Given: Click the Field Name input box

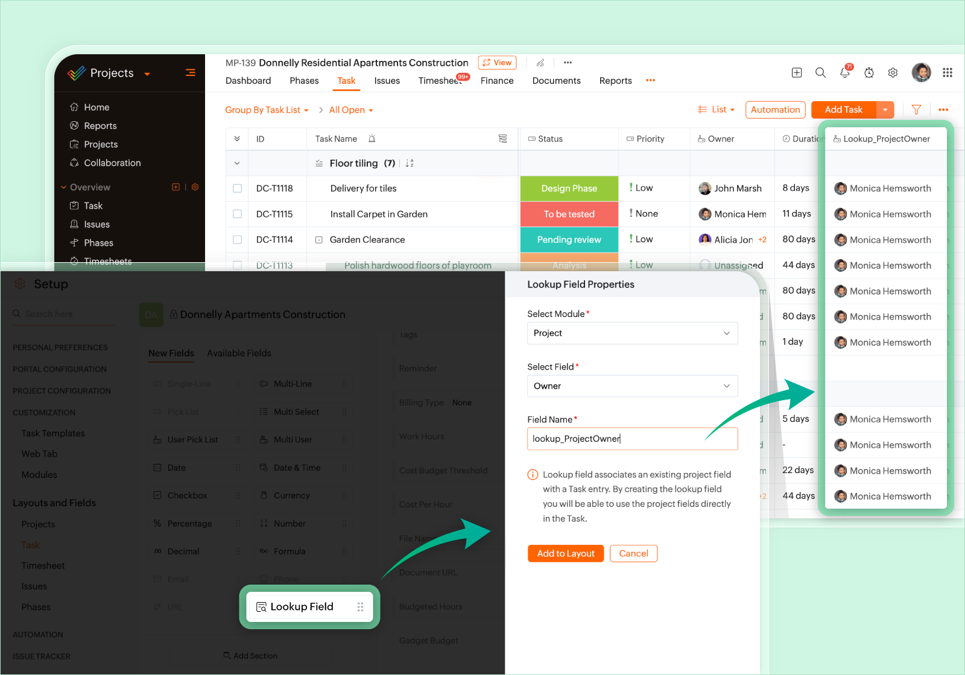Looking at the screenshot, I should 633,439.
